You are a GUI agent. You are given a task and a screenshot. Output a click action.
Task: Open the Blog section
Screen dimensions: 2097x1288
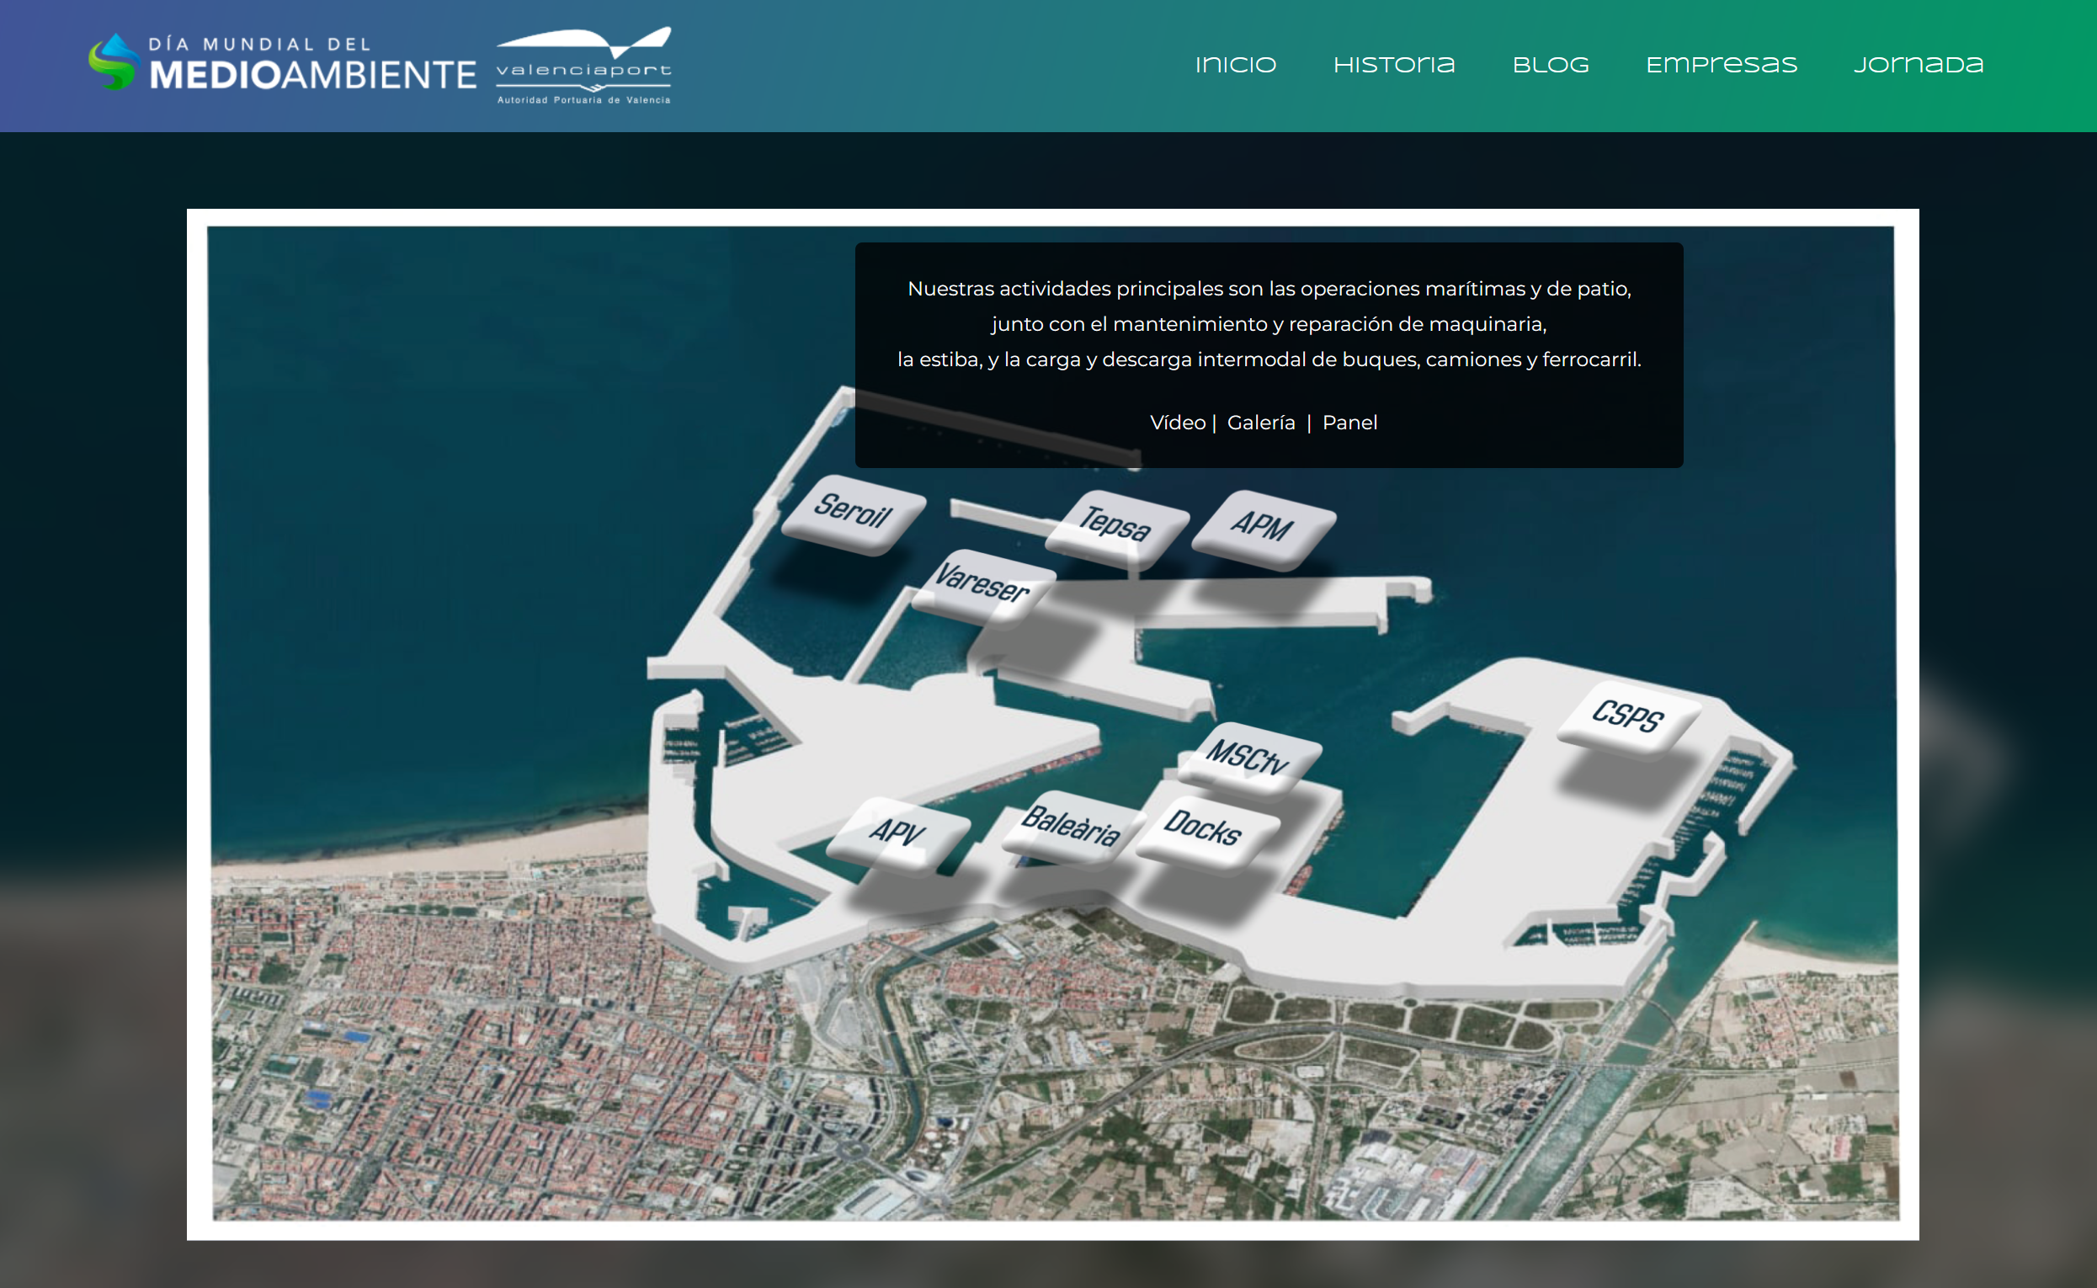1550,65
